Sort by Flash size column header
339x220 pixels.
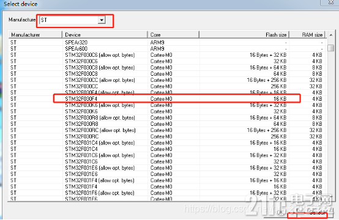(244, 35)
